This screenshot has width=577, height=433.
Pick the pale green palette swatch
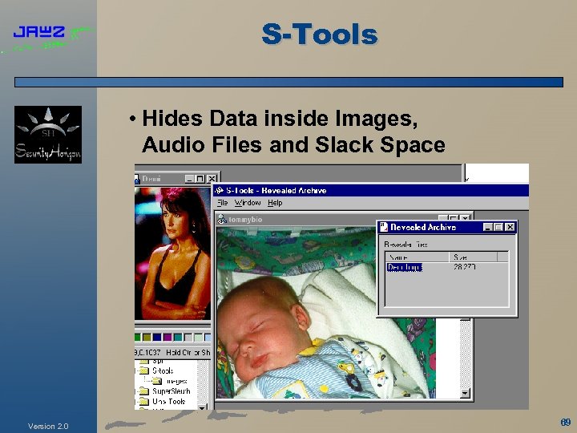[x=199, y=338]
